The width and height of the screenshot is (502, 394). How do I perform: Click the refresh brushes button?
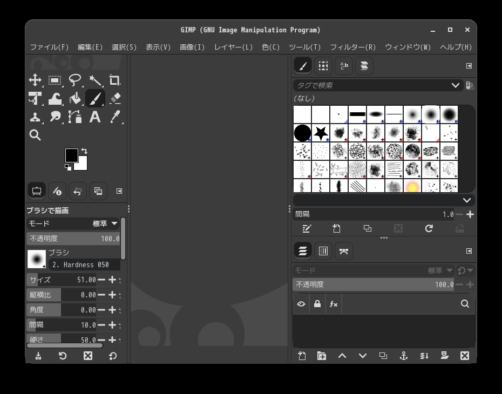(429, 228)
